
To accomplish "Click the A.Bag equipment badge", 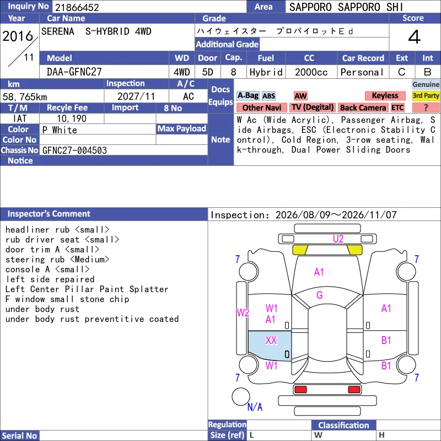I will click(248, 95).
